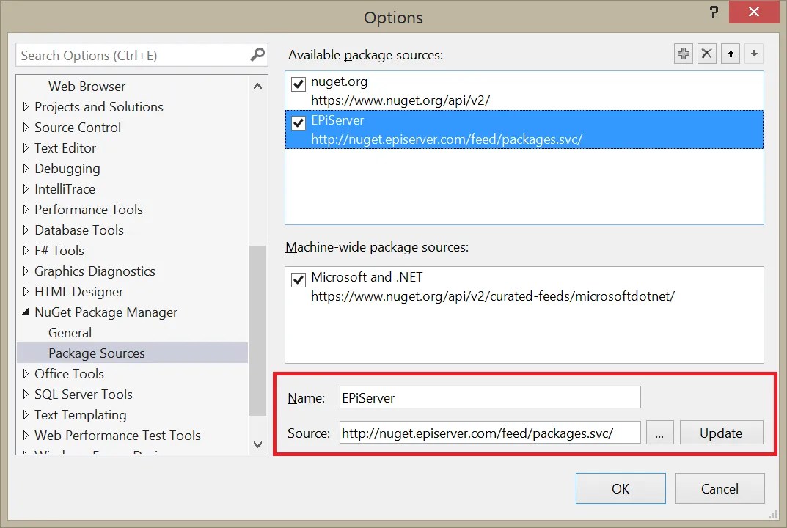Expand Text Templating node
The width and height of the screenshot is (787, 528).
point(26,415)
